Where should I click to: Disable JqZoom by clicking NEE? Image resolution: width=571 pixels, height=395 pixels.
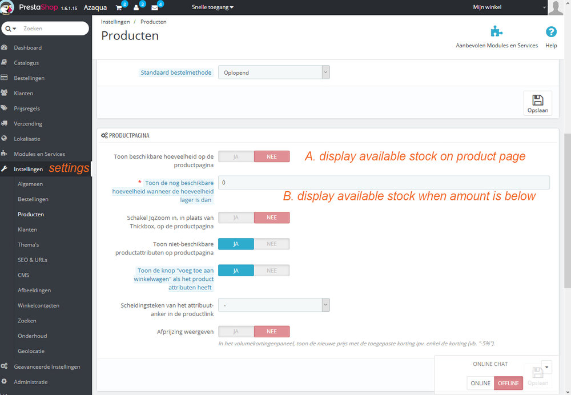click(272, 217)
